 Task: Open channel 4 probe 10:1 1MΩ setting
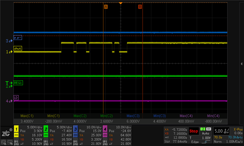point(105,143)
